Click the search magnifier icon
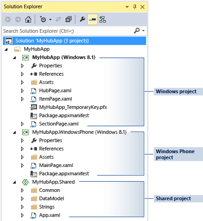 point(137,30)
